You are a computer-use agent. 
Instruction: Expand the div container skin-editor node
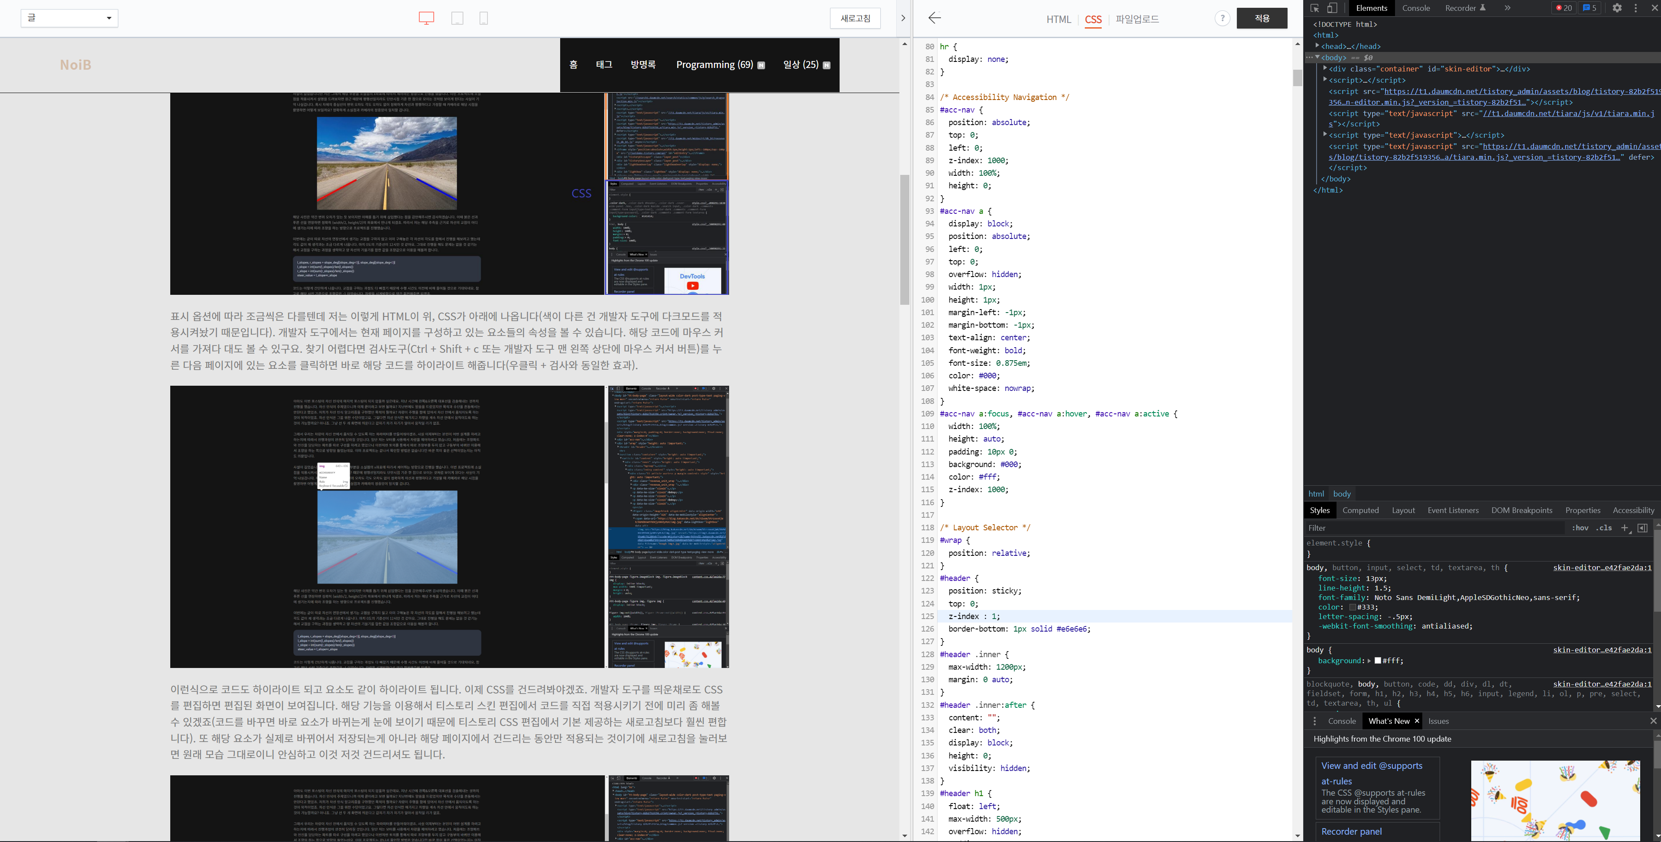(1325, 68)
